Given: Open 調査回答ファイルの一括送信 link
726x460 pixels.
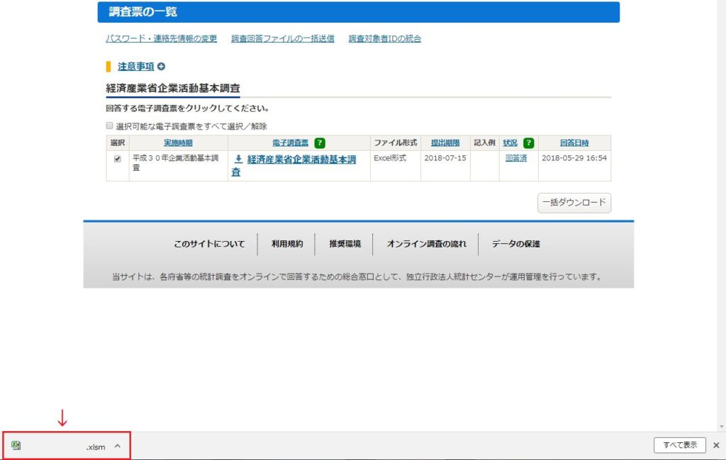Looking at the screenshot, I should click(282, 39).
